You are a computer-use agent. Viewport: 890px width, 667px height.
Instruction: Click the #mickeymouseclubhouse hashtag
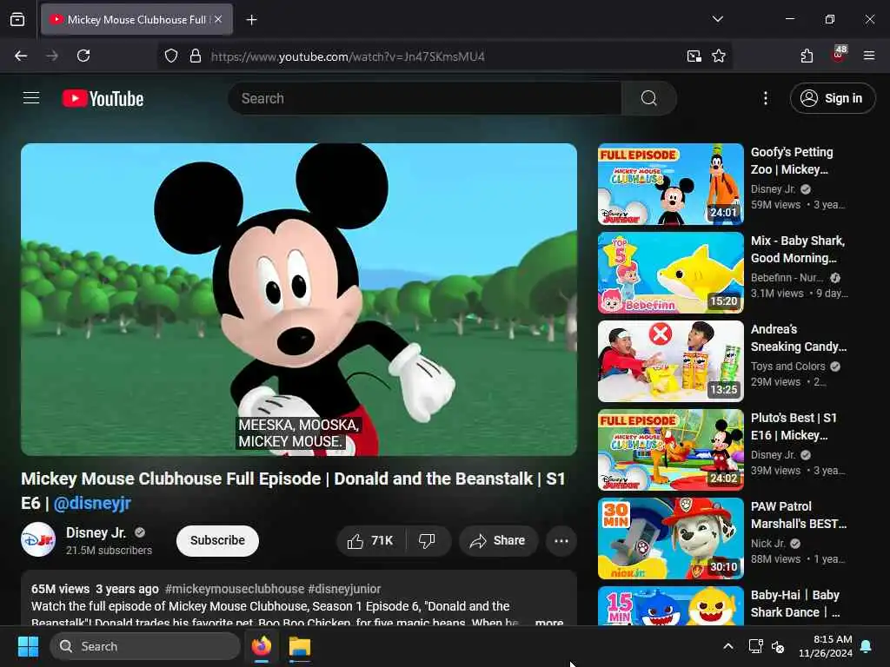point(234,589)
